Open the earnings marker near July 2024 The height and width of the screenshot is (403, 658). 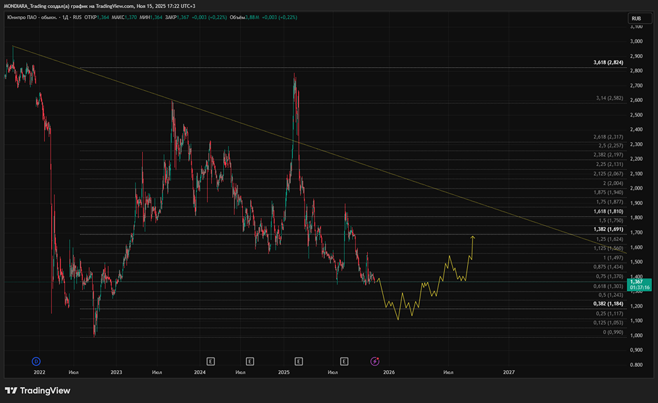pyautogui.click(x=250, y=361)
